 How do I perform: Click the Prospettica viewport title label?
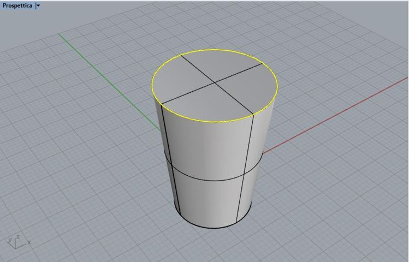(x=17, y=5)
